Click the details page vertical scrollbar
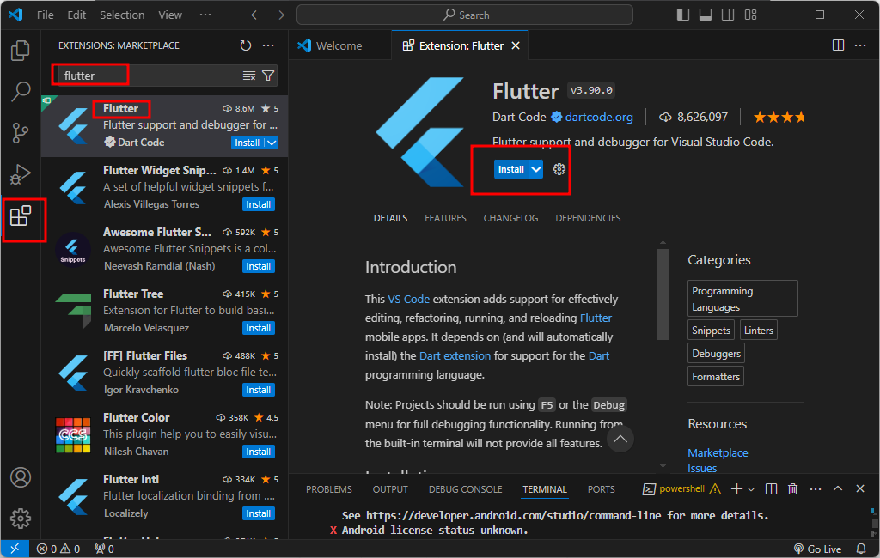The height and width of the screenshot is (558, 880). coord(663,294)
